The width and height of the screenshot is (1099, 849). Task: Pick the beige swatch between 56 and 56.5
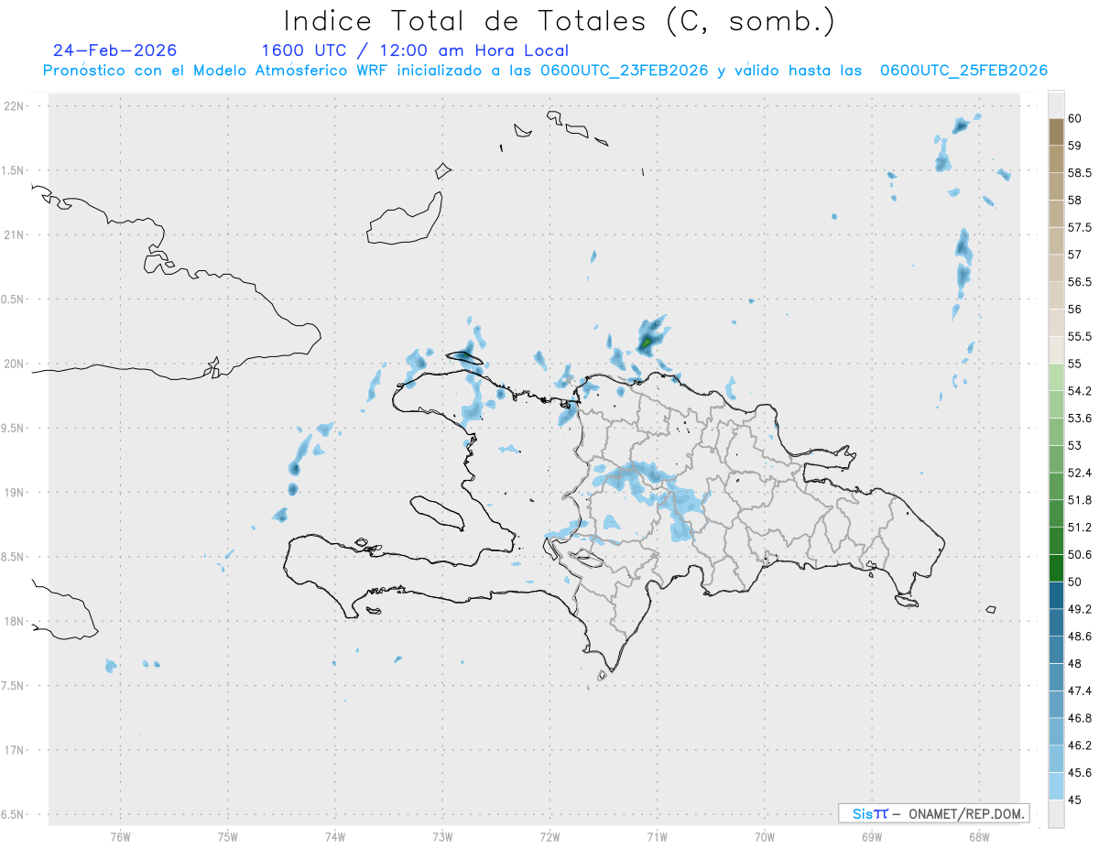point(1056,295)
